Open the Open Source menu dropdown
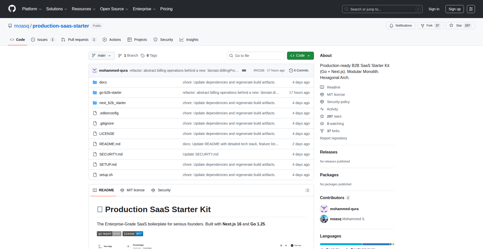Viewport: 483px width, 249px height. click(x=114, y=9)
